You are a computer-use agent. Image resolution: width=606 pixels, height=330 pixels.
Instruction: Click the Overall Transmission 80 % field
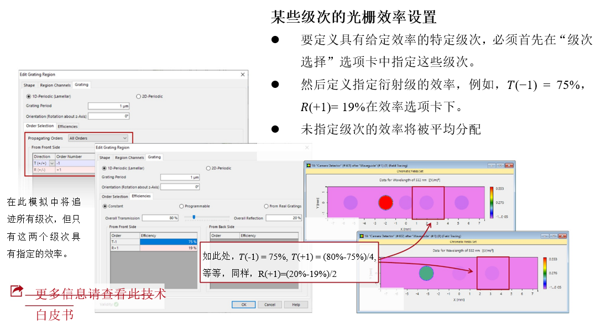[x=160, y=218]
